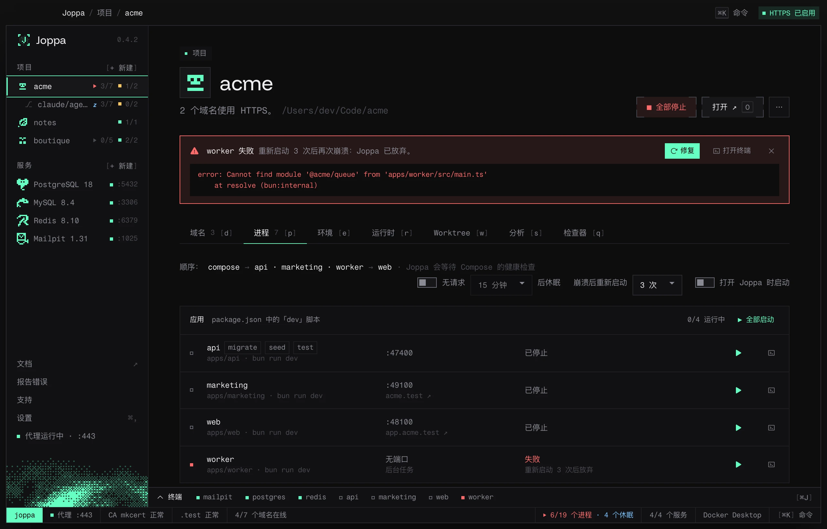Start the api process with play icon
The image size is (827, 529).
738,353
